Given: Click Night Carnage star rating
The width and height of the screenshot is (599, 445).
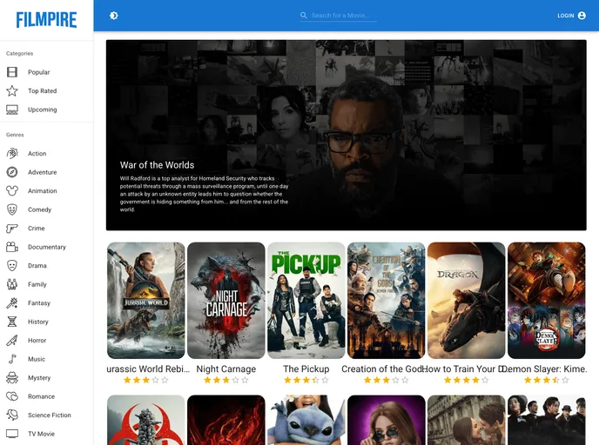Looking at the screenshot, I should (226, 380).
